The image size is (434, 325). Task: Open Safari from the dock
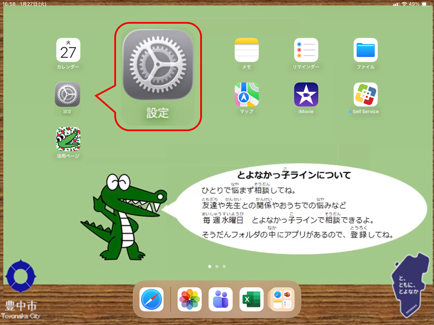[151, 299]
